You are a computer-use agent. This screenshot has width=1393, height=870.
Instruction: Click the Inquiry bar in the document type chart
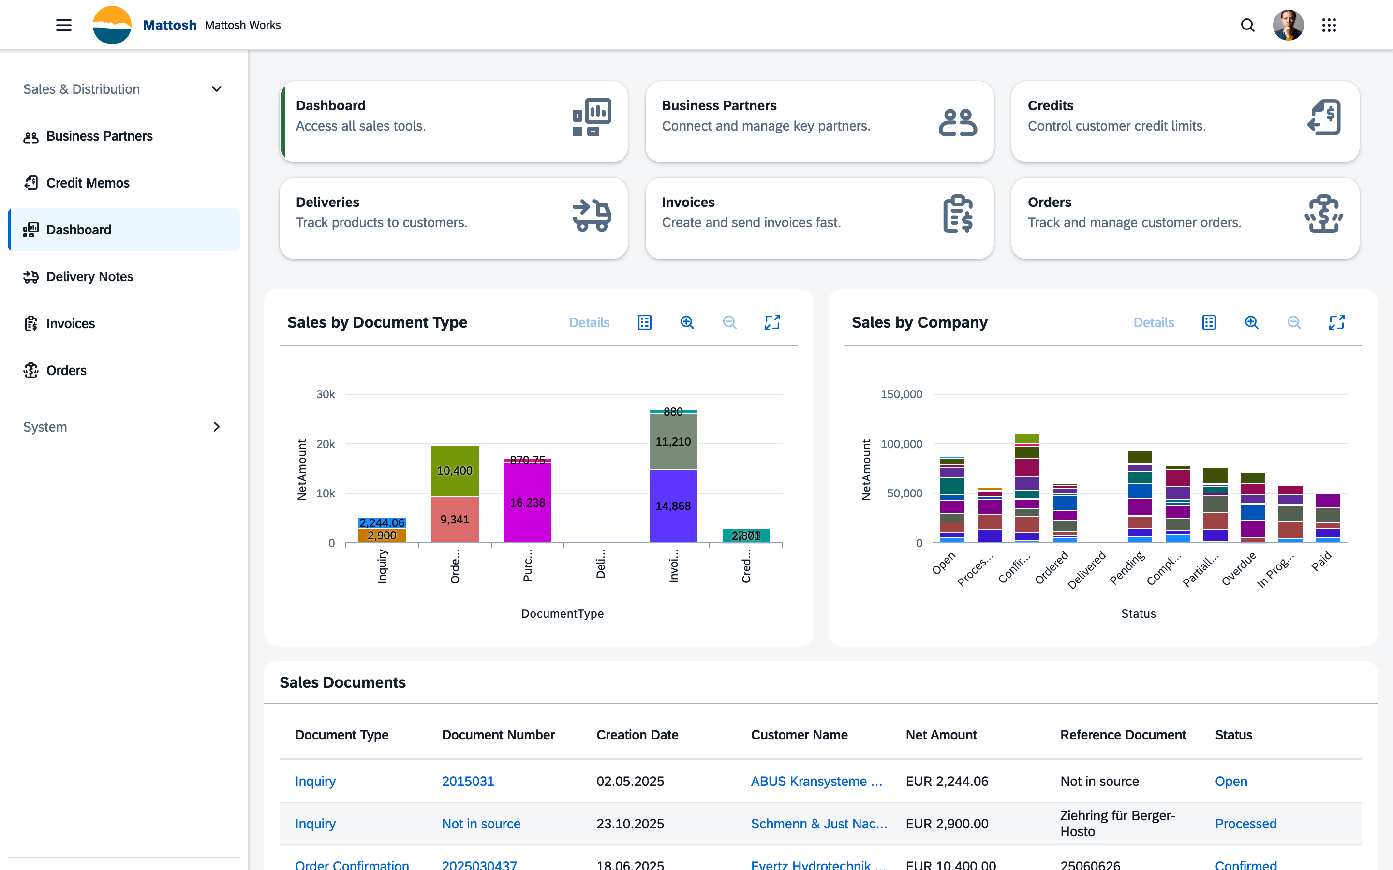pos(382,529)
